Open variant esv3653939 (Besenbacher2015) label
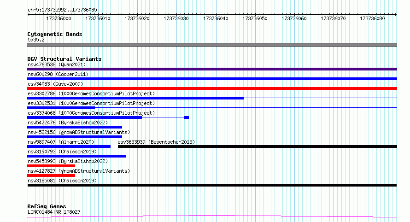The width and height of the screenshot is (410, 222). [x=156, y=142]
